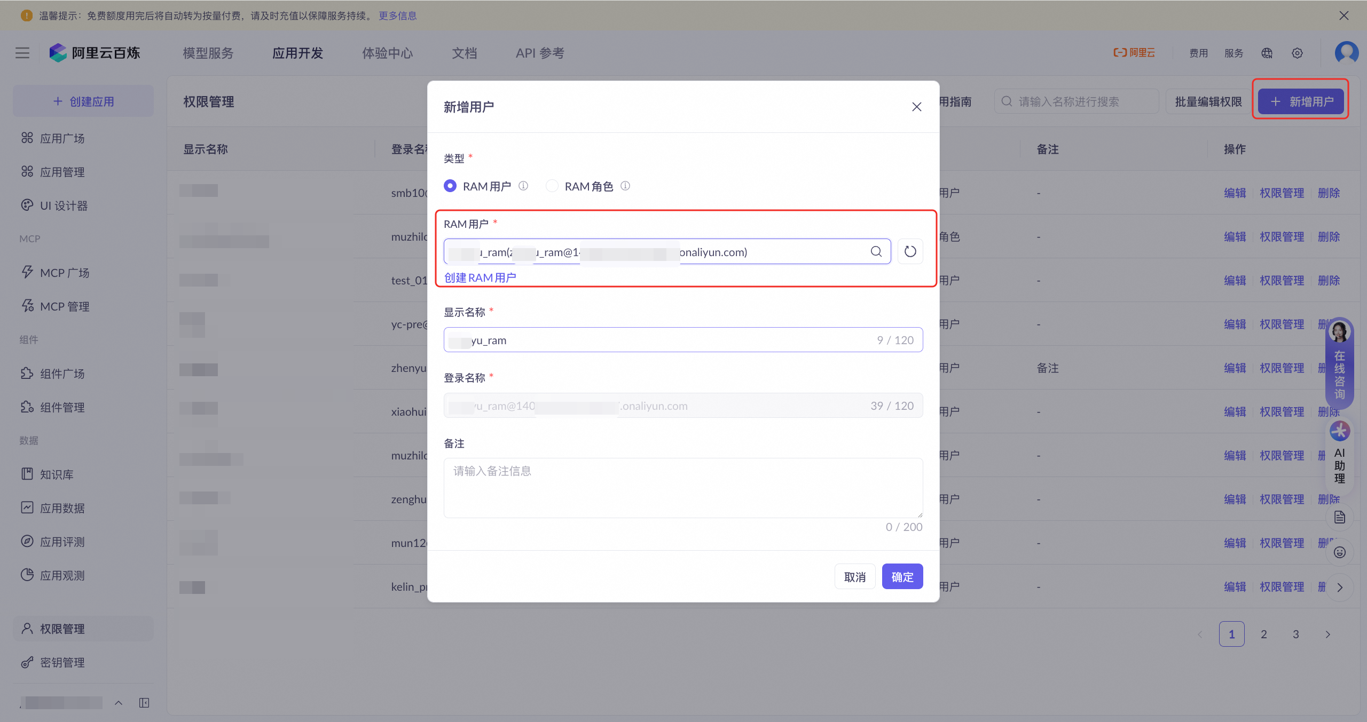
Task: Open the hamburger menu at top left
Action: click(22, 53)
